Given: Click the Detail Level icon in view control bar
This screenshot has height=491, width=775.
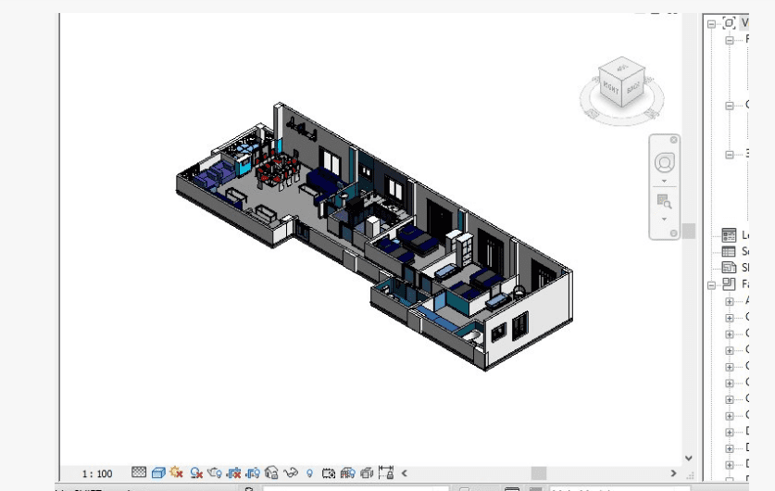Looking at the screenshot, I should pos(140,473).
